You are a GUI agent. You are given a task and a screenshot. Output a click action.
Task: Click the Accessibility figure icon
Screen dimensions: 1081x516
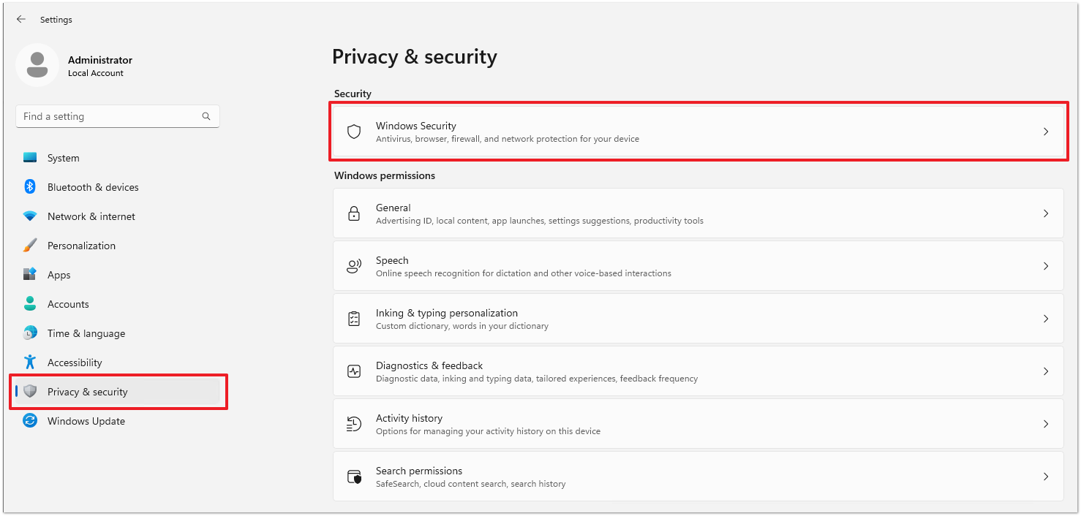[30, 363]
